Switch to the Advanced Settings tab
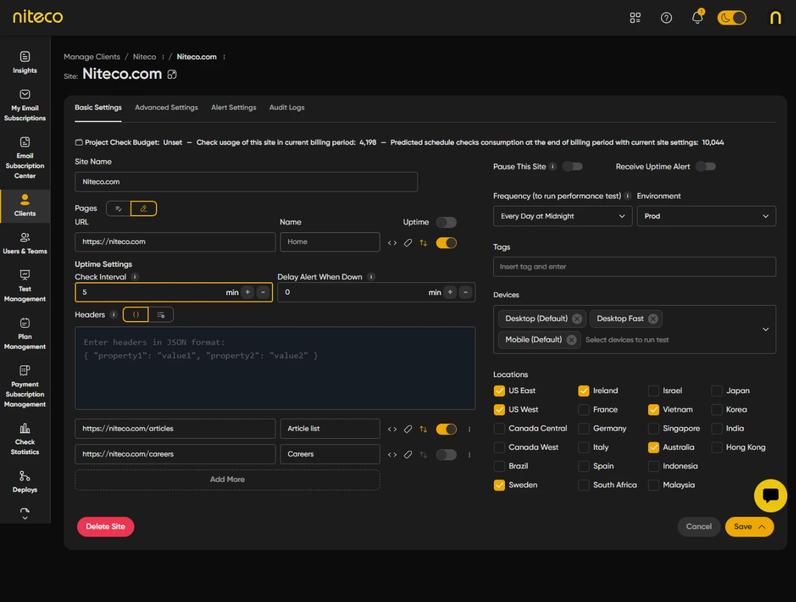This screenshot has height=602, width=796. tap(166, 108)
